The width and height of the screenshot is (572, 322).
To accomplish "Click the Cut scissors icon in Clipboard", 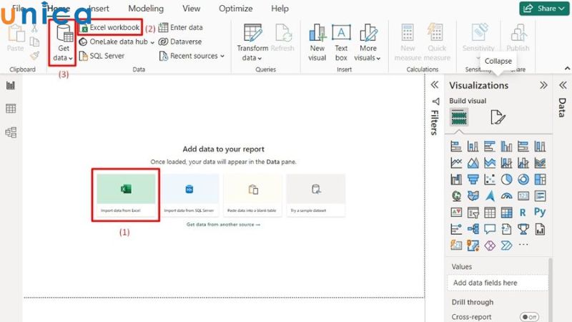I will pos(34,29).
